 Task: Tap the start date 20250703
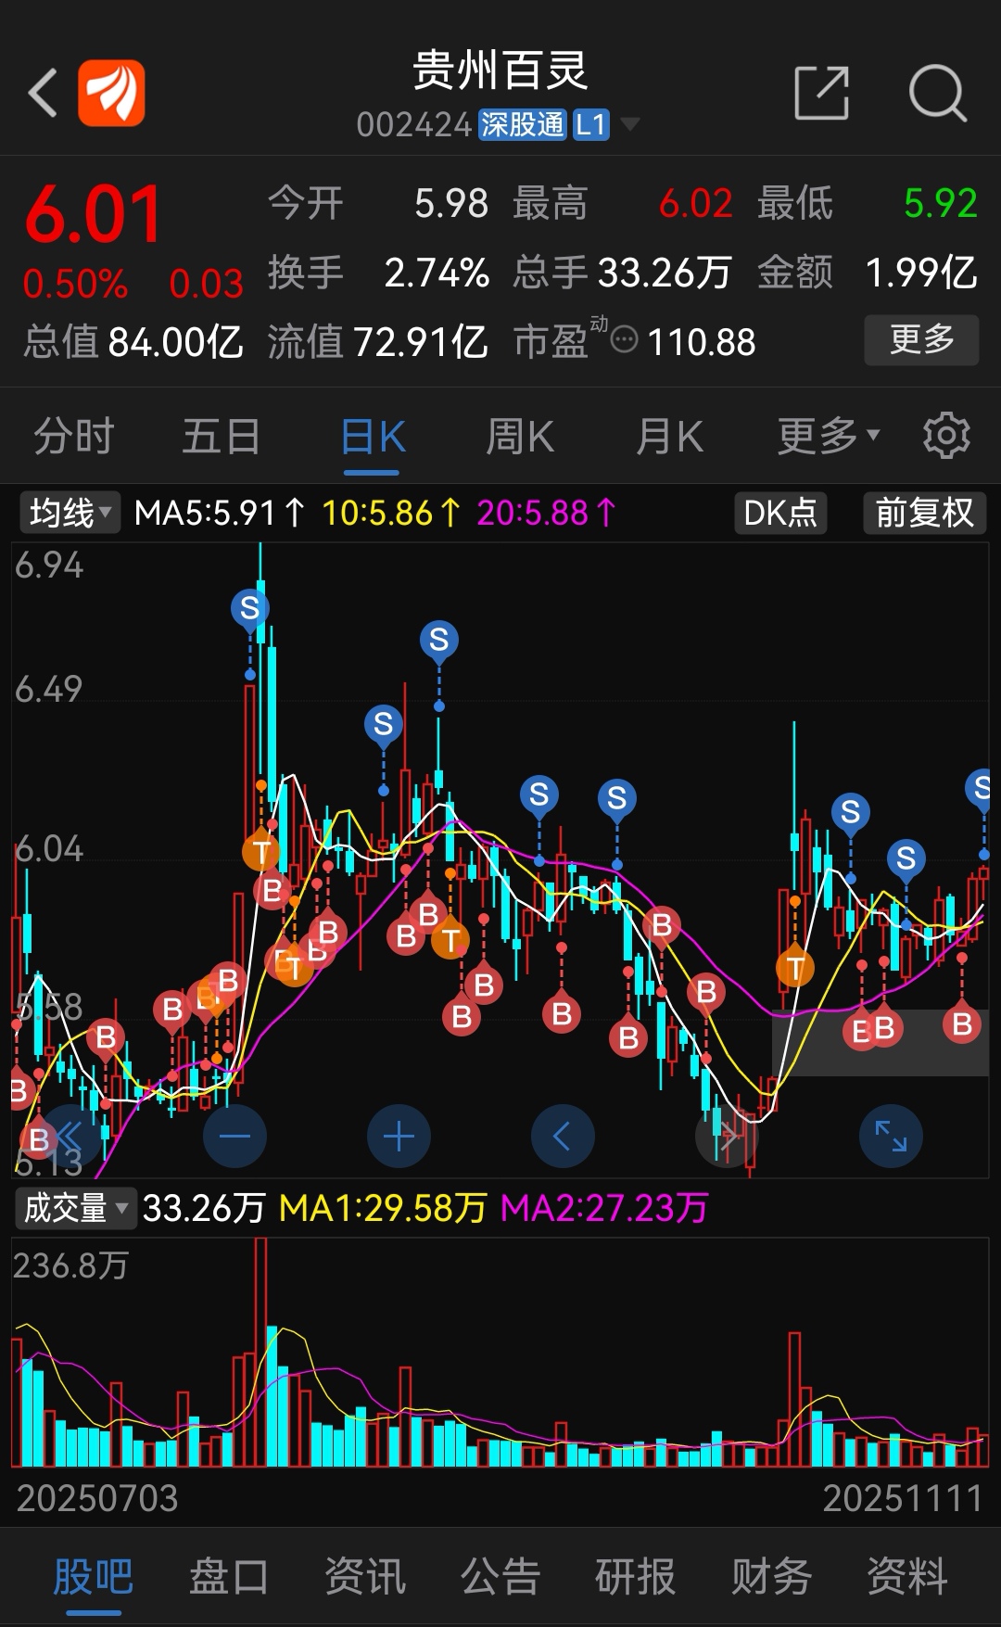click(97, 1498)
